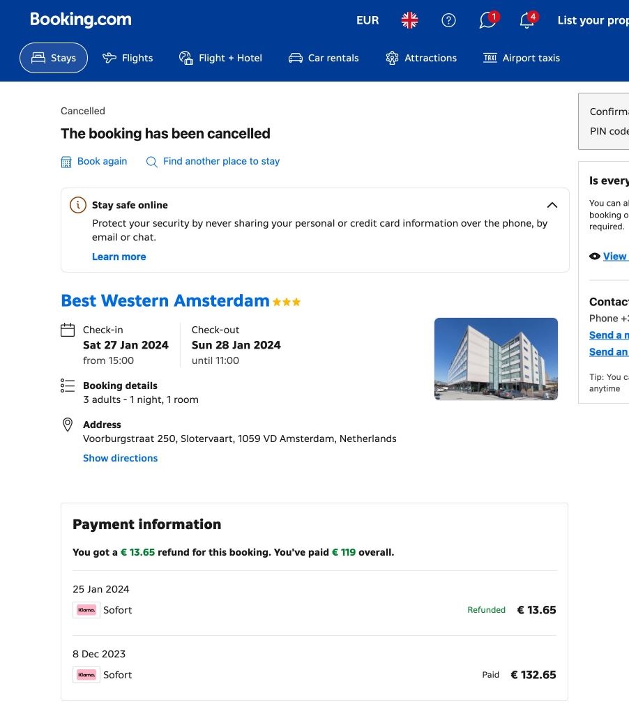
Task: Click the 8 Dec 2023 payment date
Action: pyautogui.click(x=99, y=654)
